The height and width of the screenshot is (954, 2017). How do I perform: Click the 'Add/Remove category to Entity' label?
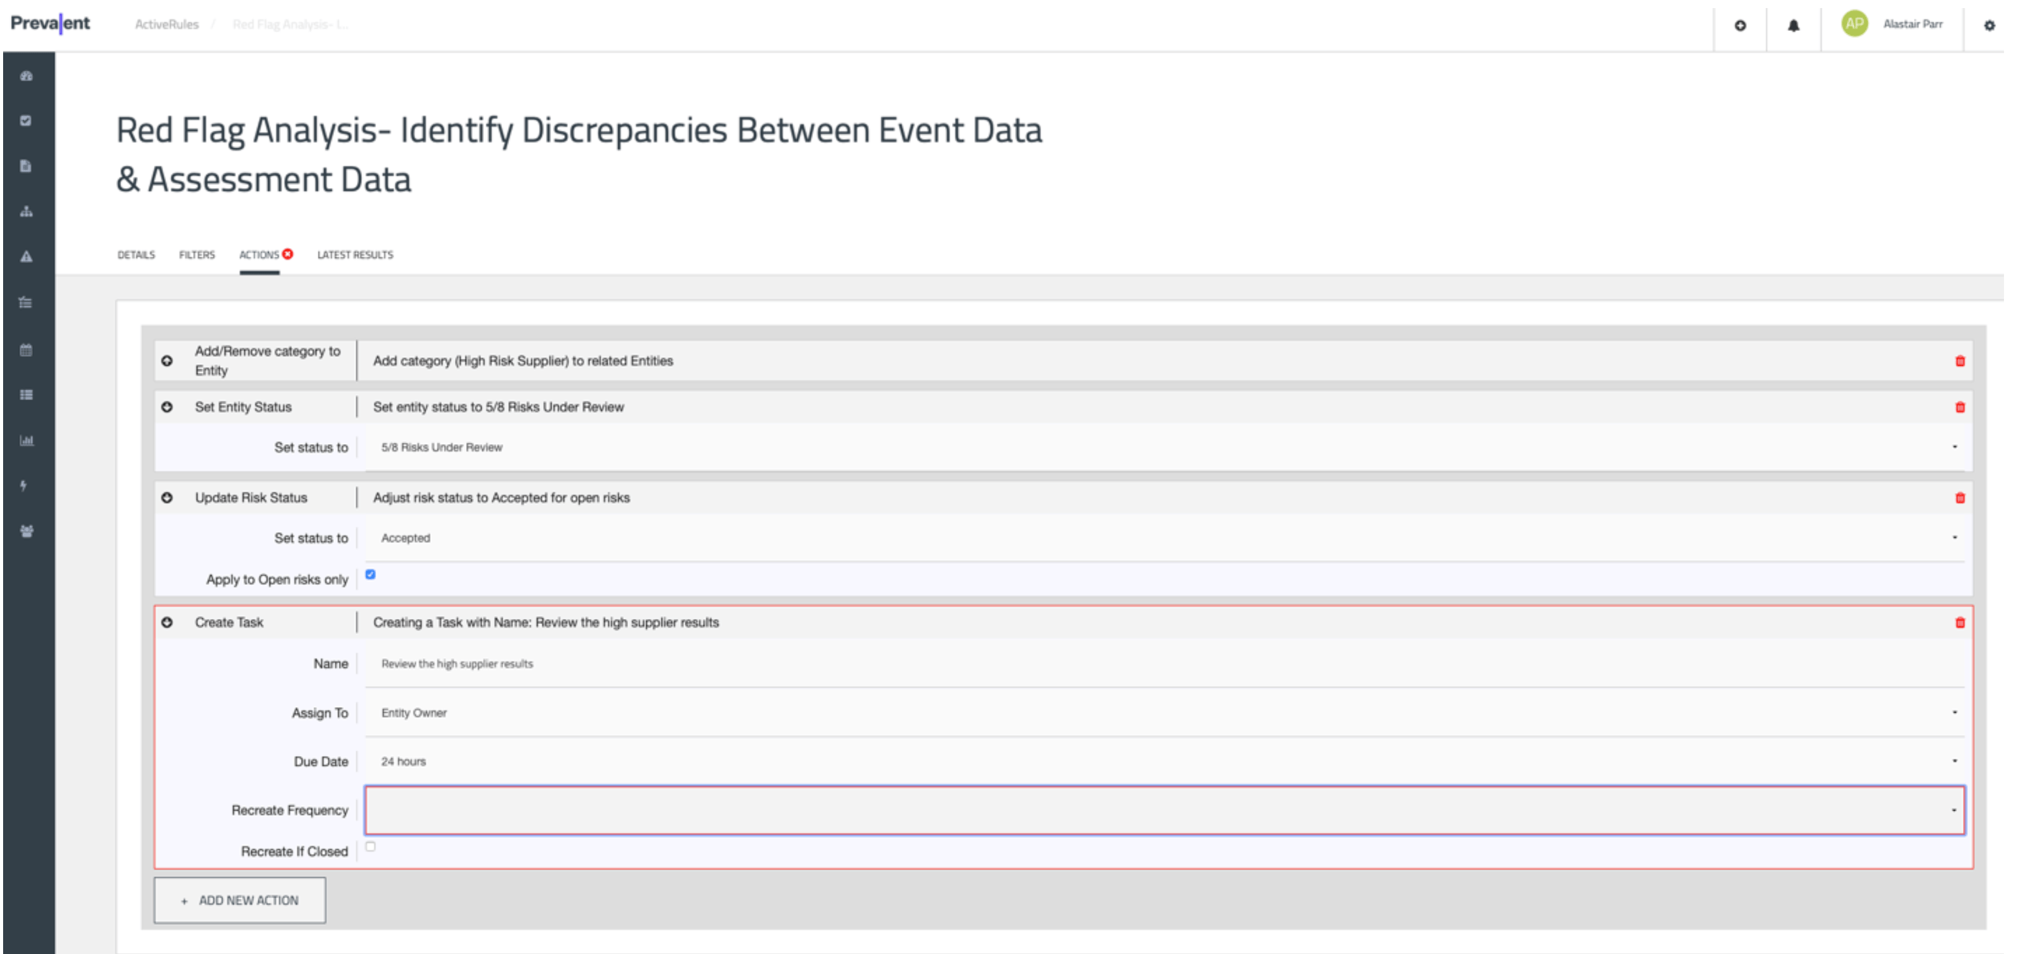click(267, 361)
